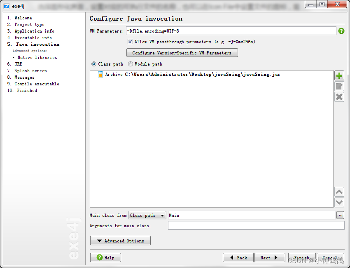Screen dimensions: 350x268
Task: Click the X remove classpath entry icon
Action: coord(339,97)
